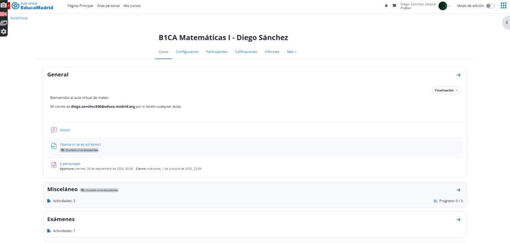Open the block drawer chevron at right edge
Image resolution: width=510 pixels, height=243 pixels.
(506, 23)
